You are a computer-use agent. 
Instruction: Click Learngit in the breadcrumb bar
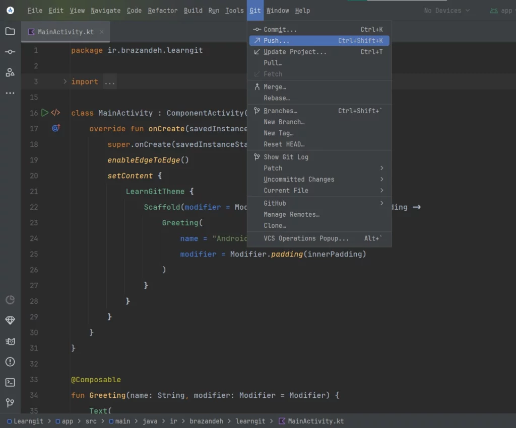tap(28, 421)
